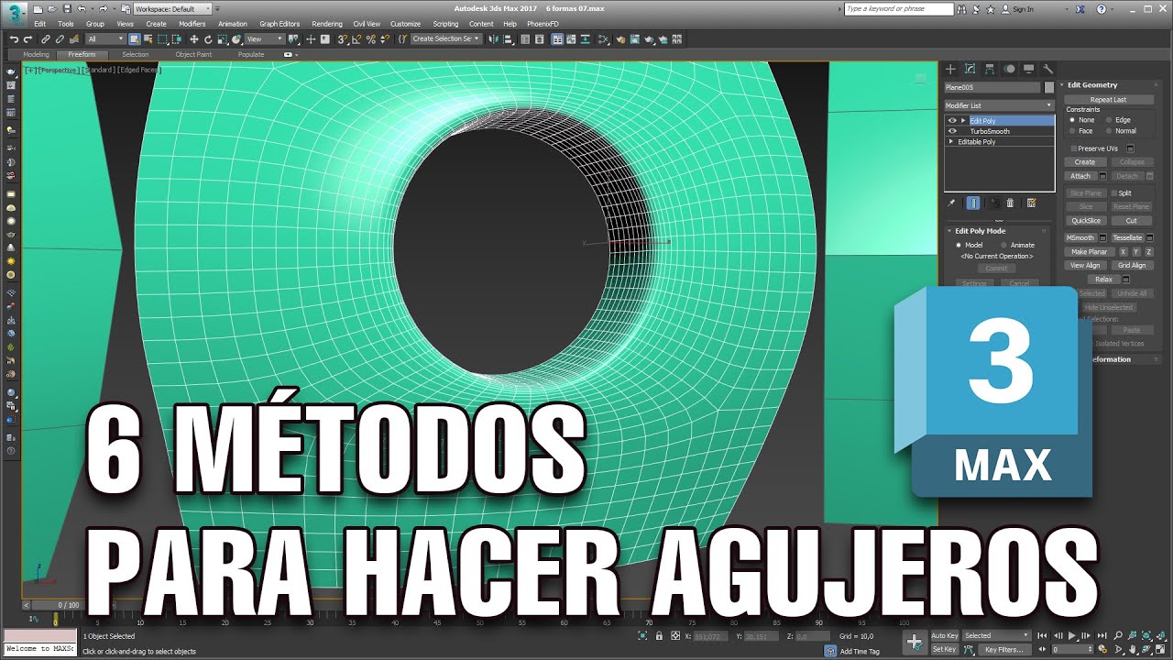This screenshot has height=660, width=1173.
Task: Open the Workspace: Default dropdown
Action: click(173, 9)
